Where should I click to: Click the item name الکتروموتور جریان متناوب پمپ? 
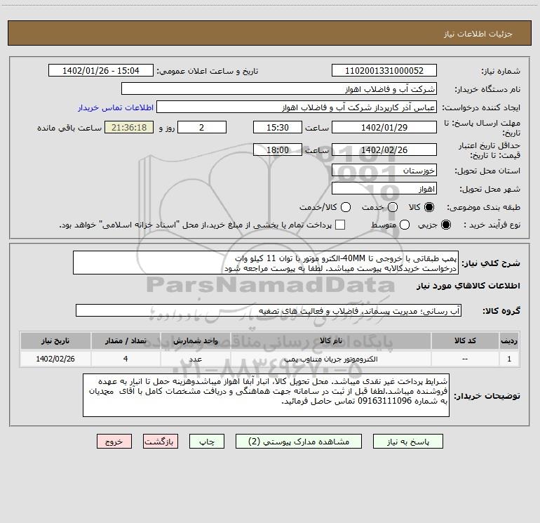[x=330, y=359]
